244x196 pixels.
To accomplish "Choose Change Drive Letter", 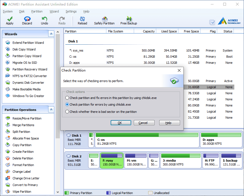I will 26,178.
